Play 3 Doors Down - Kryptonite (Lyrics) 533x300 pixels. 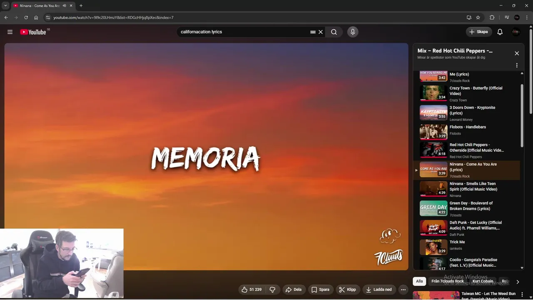click(x=466, y=113)
